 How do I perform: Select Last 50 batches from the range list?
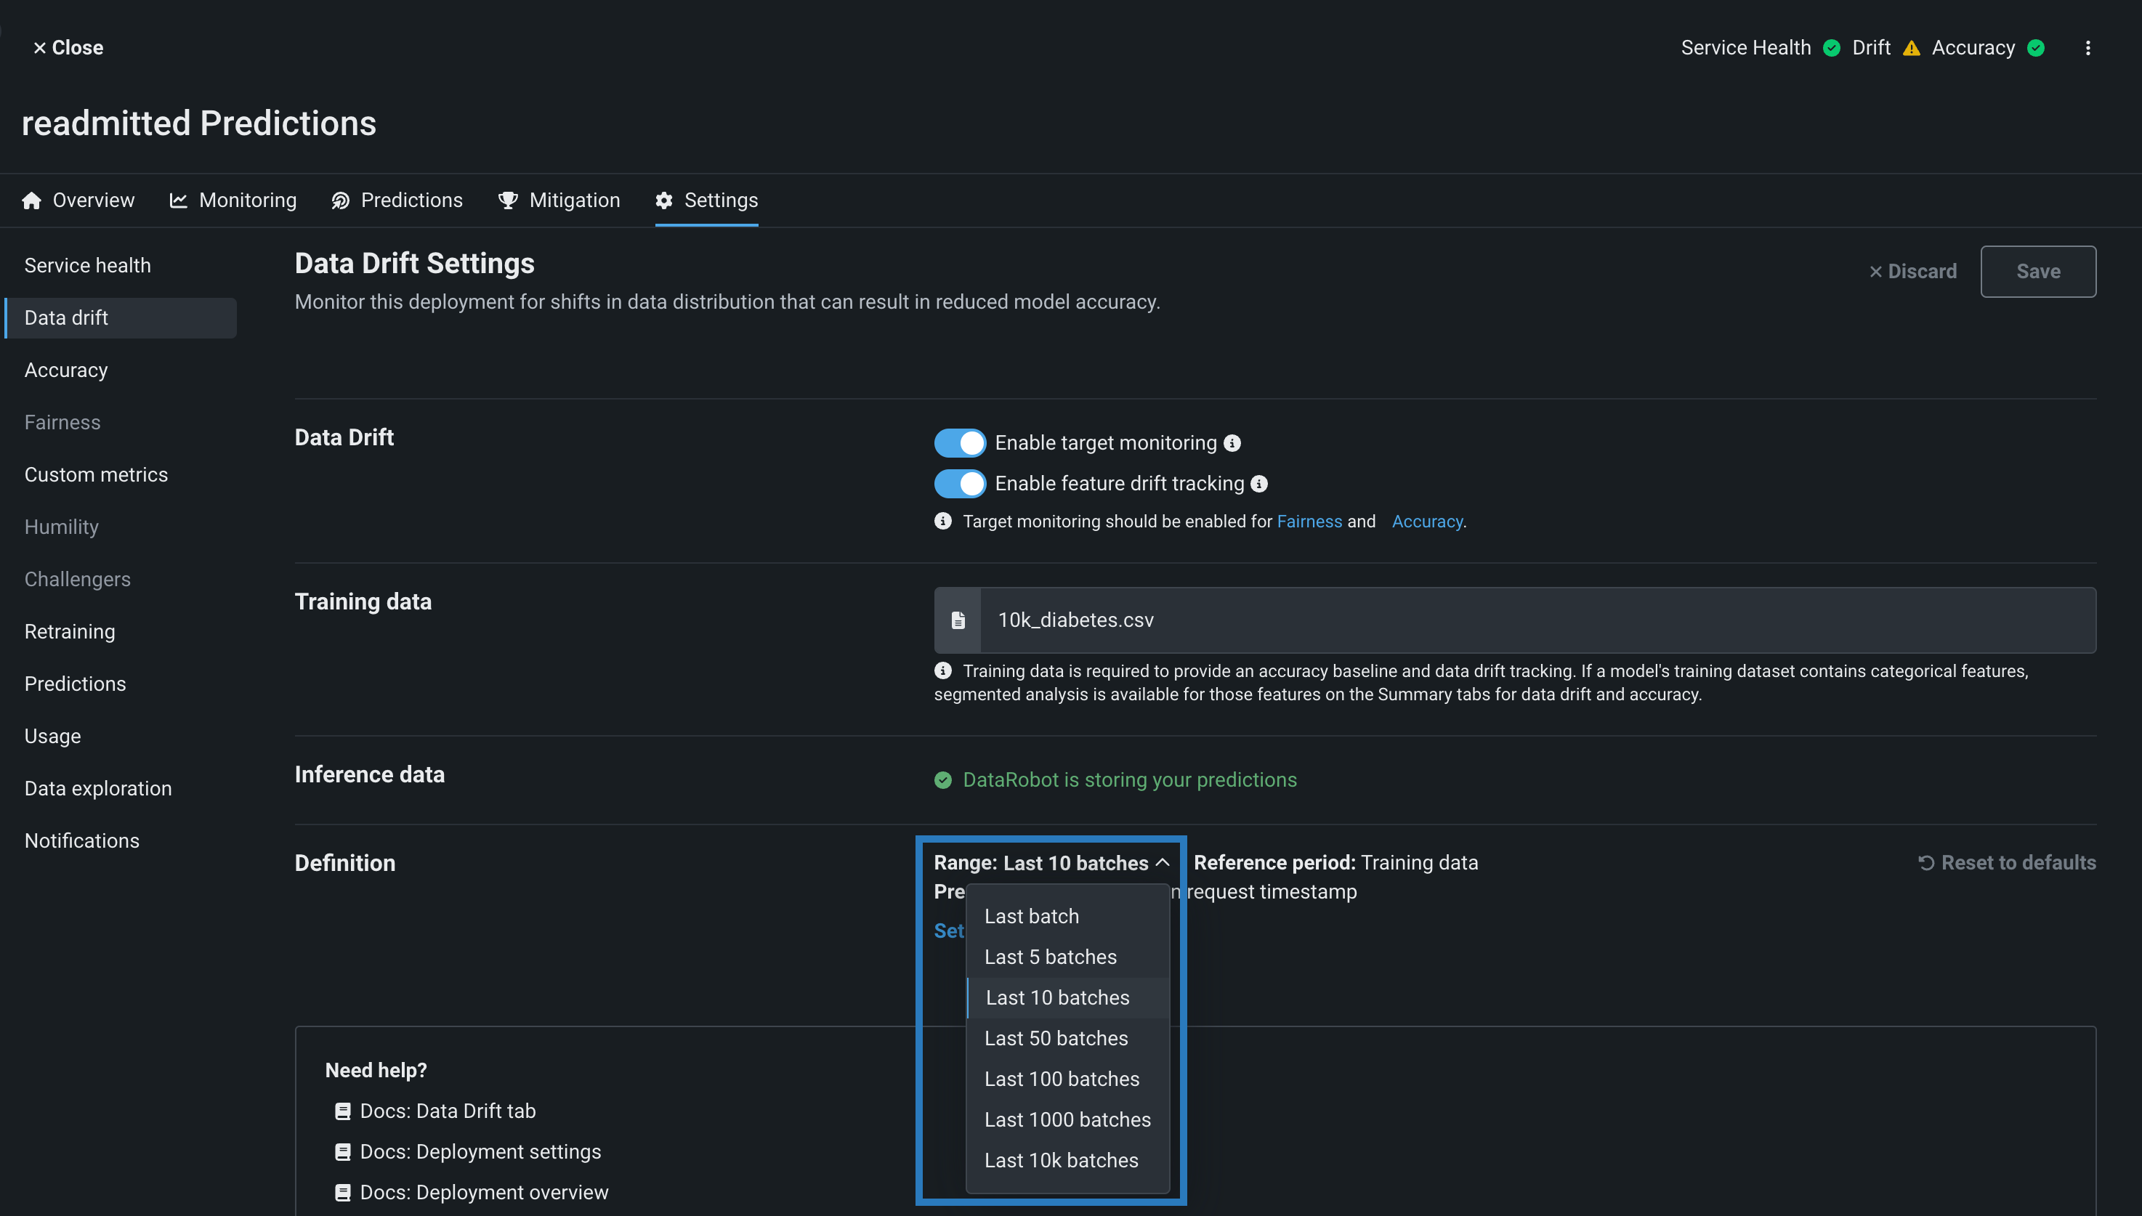[1056, 1038]
